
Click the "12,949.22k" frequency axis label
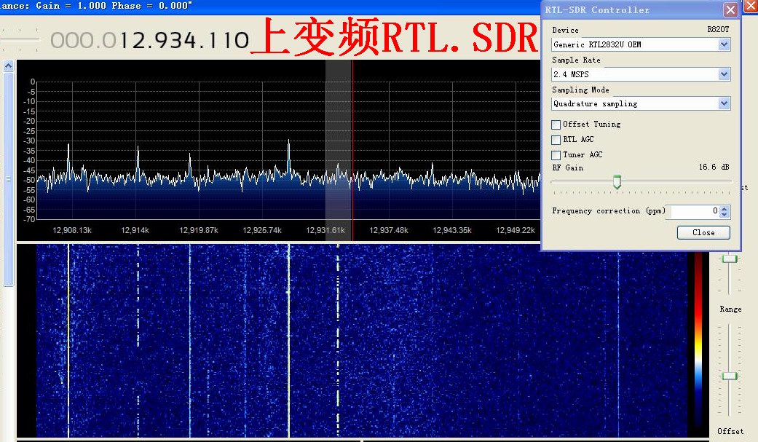click(516, 230)
